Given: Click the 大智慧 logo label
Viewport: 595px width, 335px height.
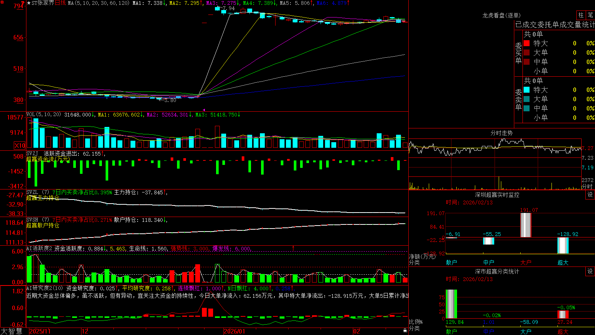Looking at the screenshot, I should click(12, 331).
